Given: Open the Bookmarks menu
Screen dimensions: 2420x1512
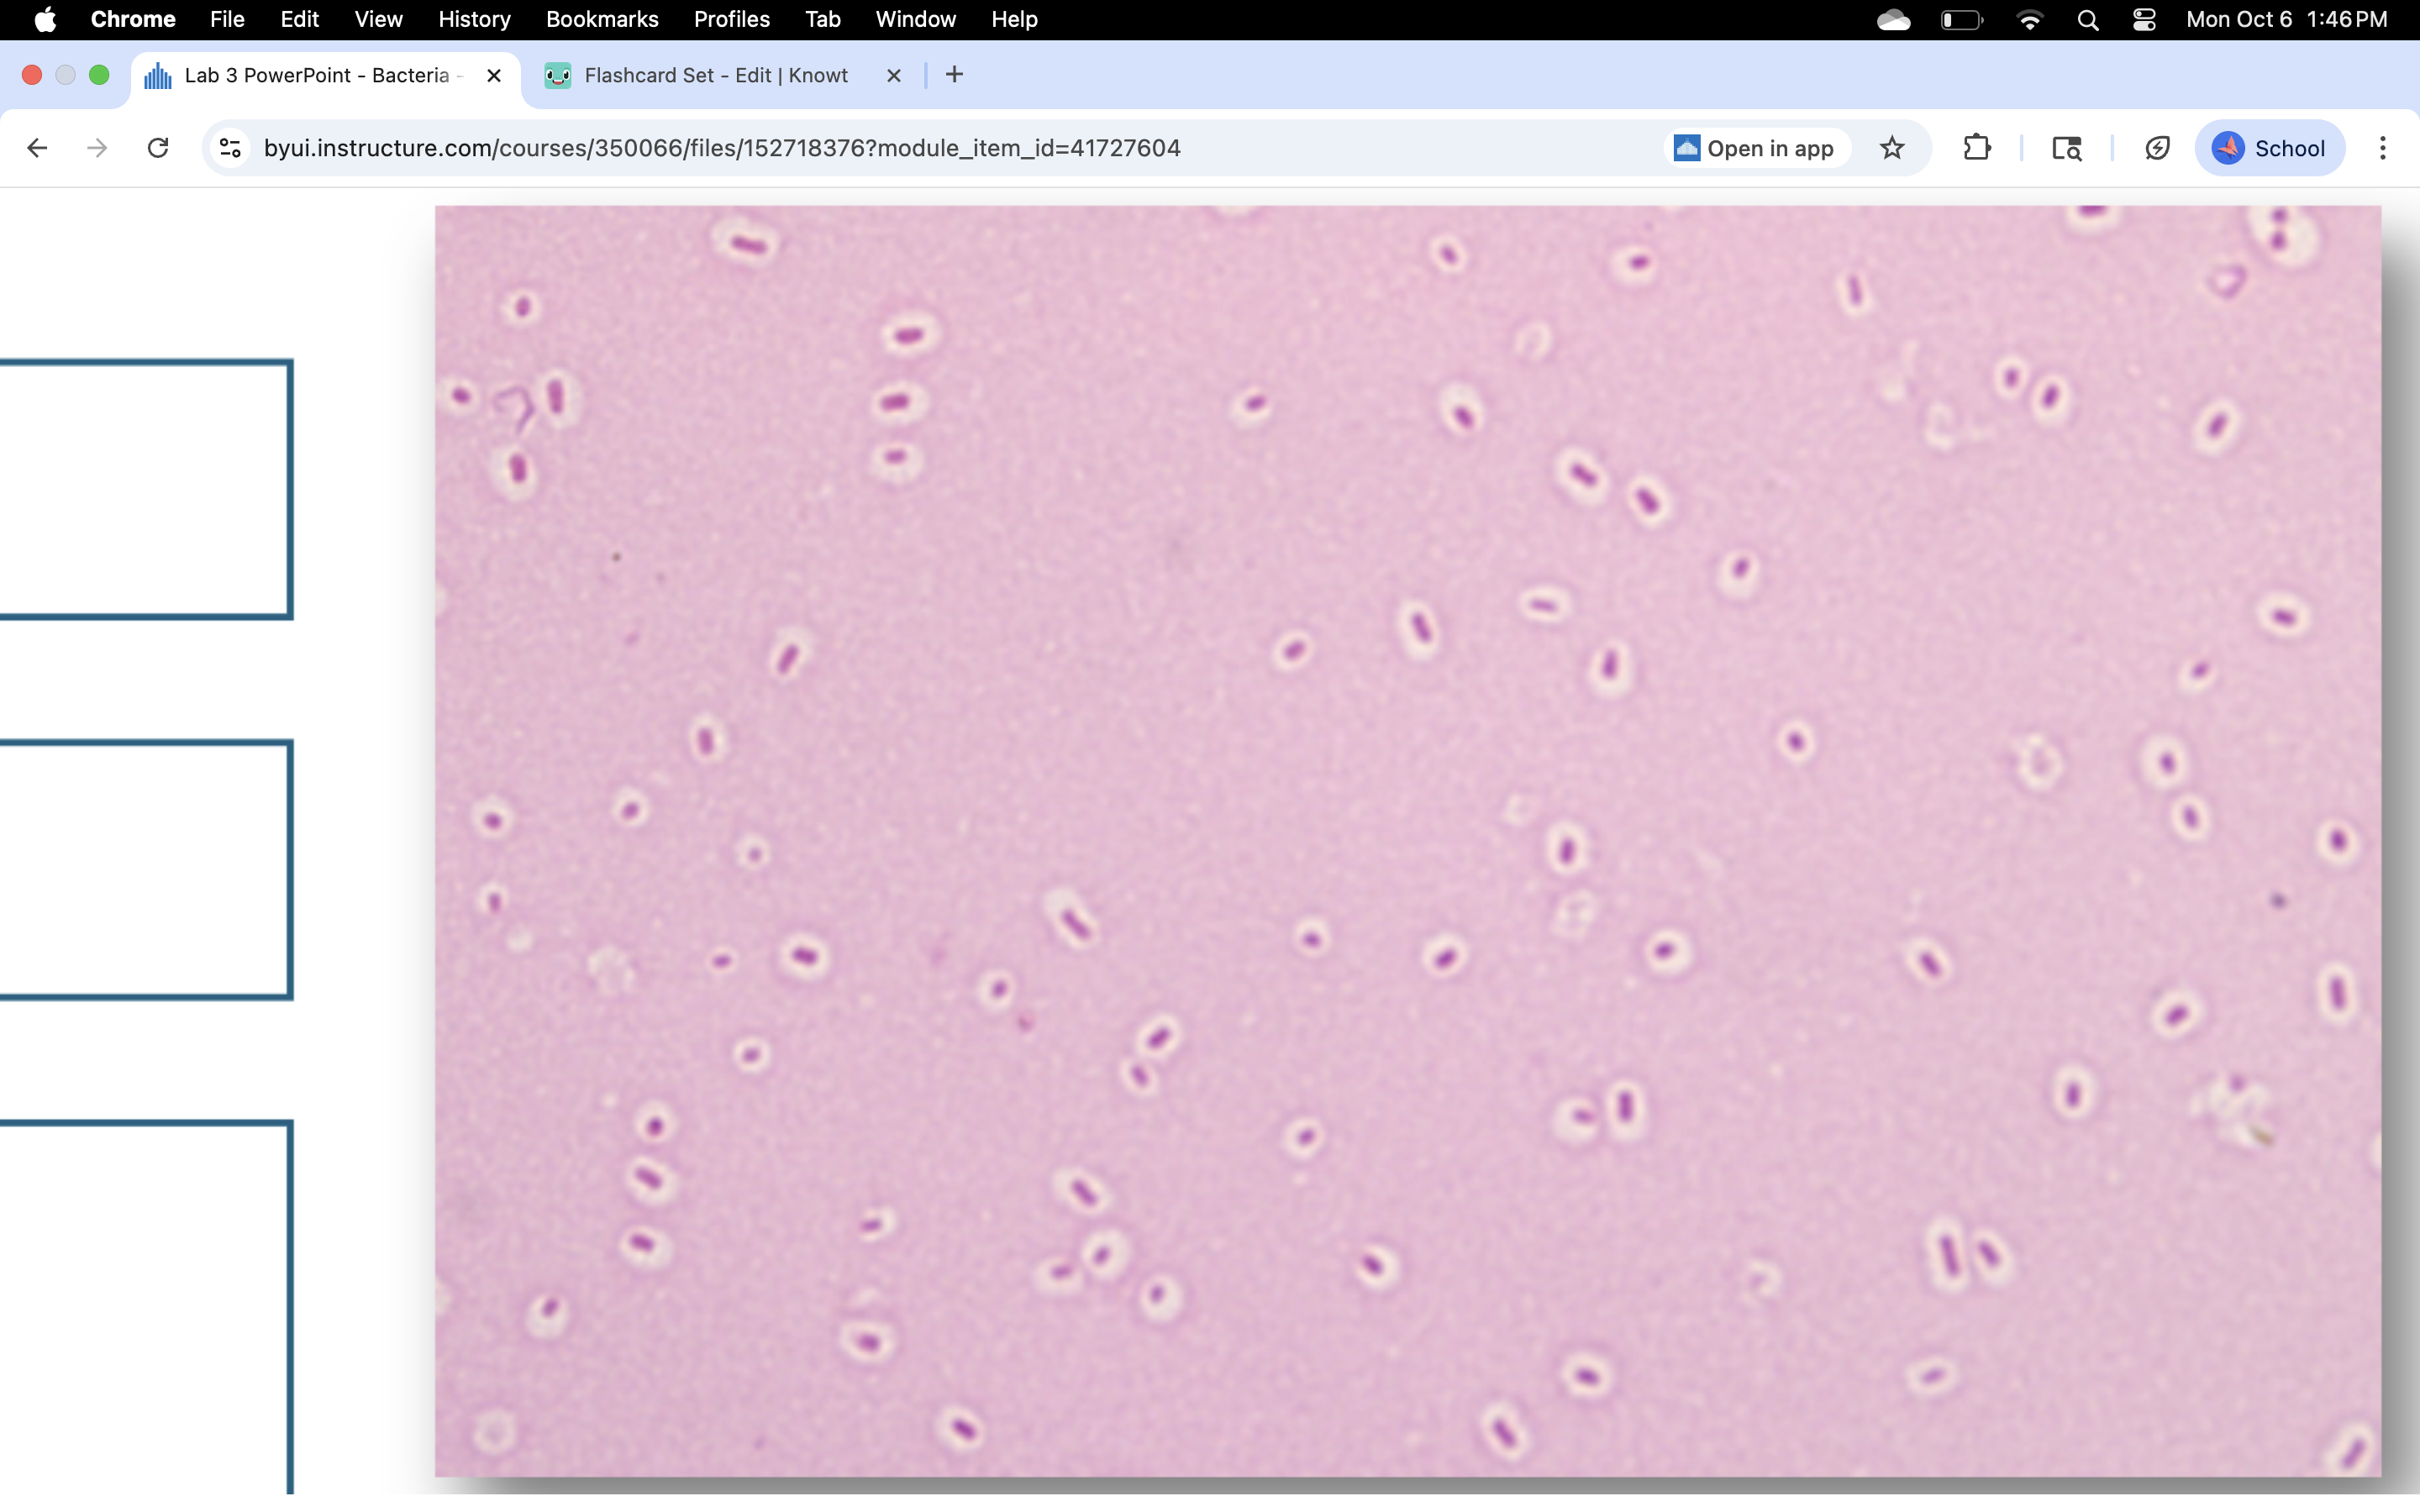Looking at the screenshot, I should click(x=601, y=19).
